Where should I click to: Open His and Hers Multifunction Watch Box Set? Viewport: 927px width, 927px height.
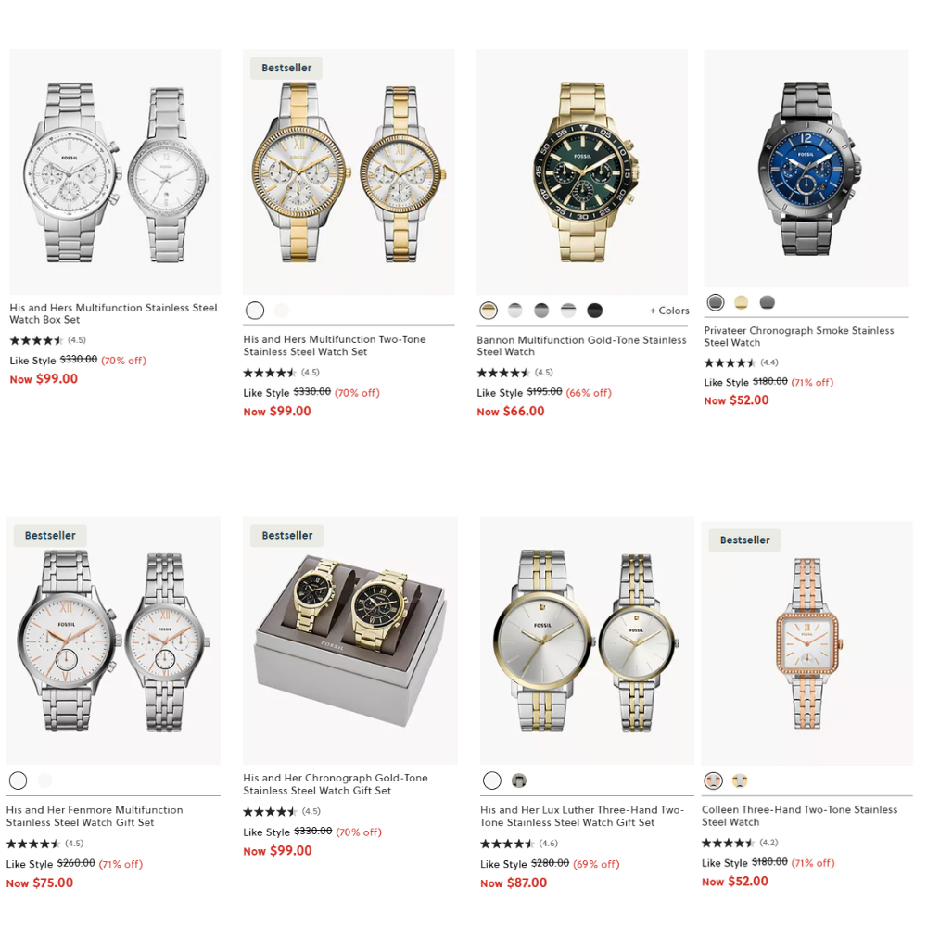pyautogui.click(x=113, y=313)
